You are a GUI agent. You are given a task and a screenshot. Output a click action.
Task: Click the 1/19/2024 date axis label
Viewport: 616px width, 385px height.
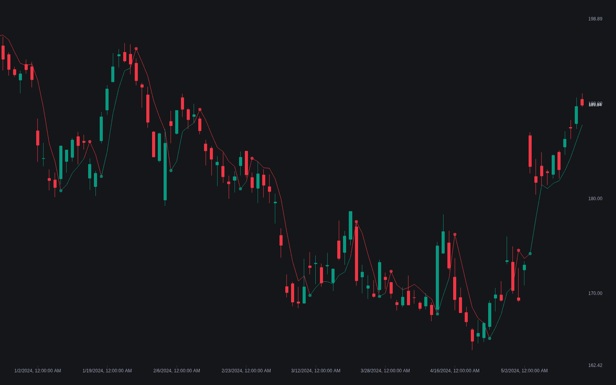[107, 371]
